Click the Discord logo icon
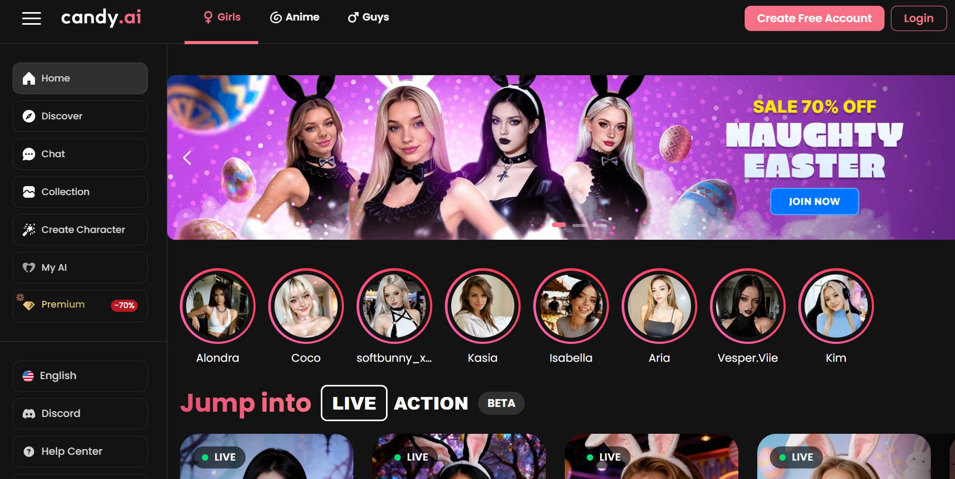Screen dimensions: 955x479 pos(29,414)
